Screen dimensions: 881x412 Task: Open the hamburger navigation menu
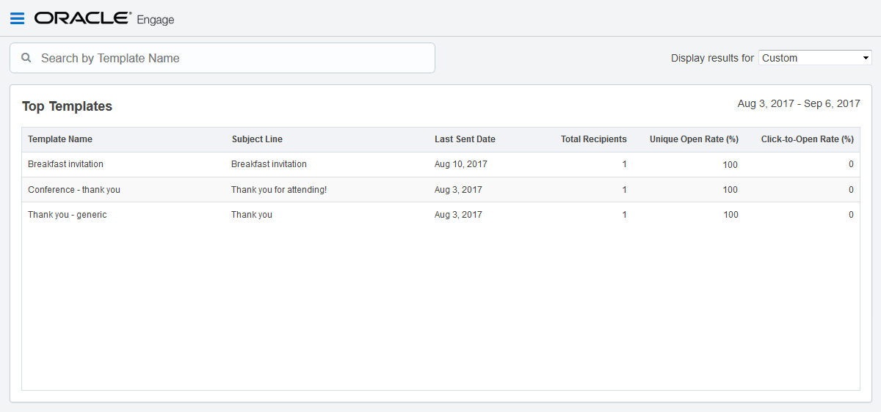tap(17, 18)
